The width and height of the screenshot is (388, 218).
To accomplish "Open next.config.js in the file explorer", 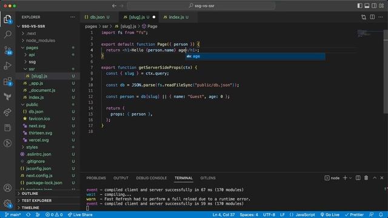I will pyautogui.click(x=48, y=176).
